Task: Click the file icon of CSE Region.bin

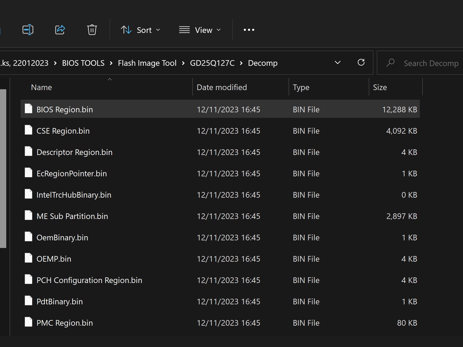Action: click(29, 130)
